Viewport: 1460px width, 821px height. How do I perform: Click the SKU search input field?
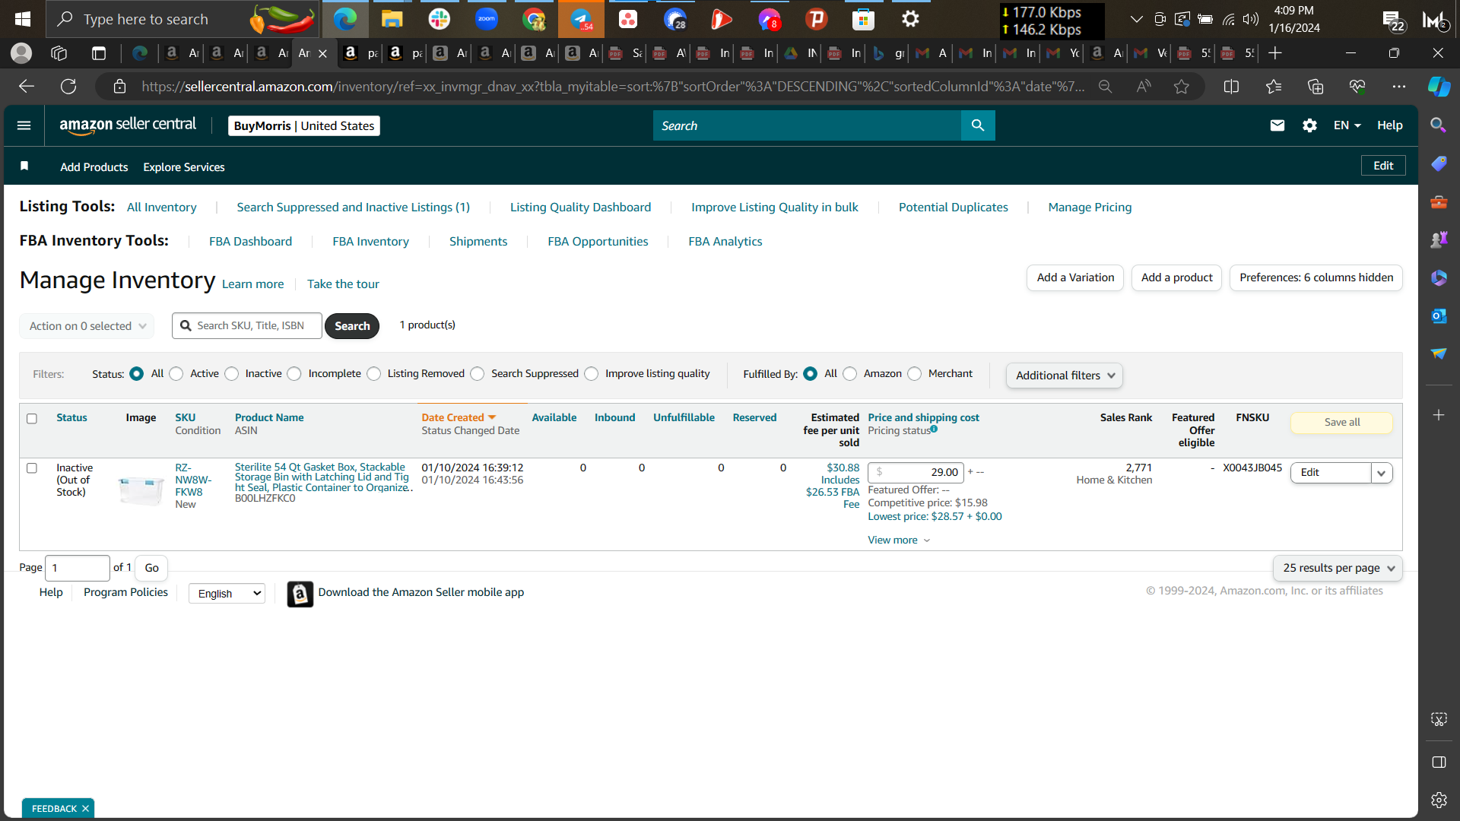[x=247, y=326]
